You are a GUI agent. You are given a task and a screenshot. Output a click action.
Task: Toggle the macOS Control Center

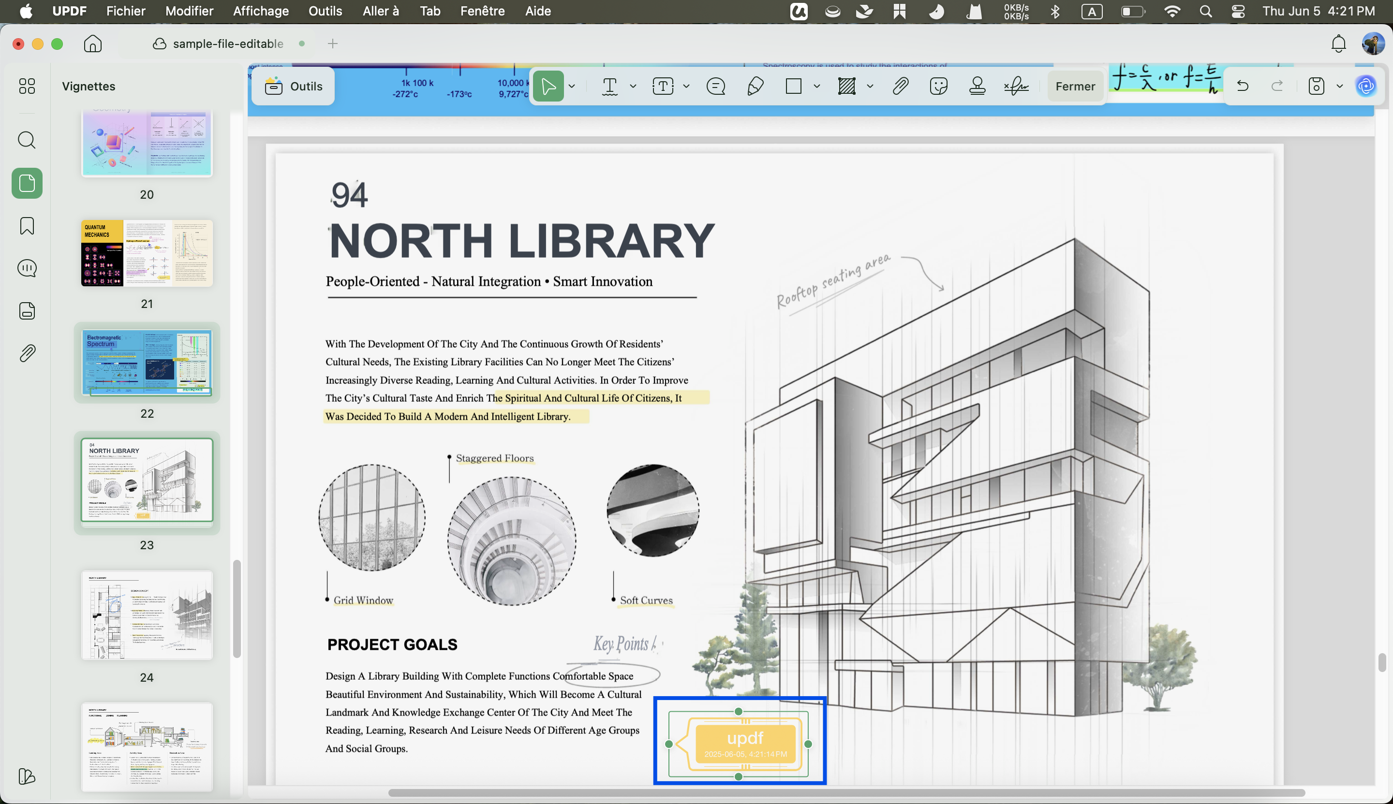(x=1238, y=11)
